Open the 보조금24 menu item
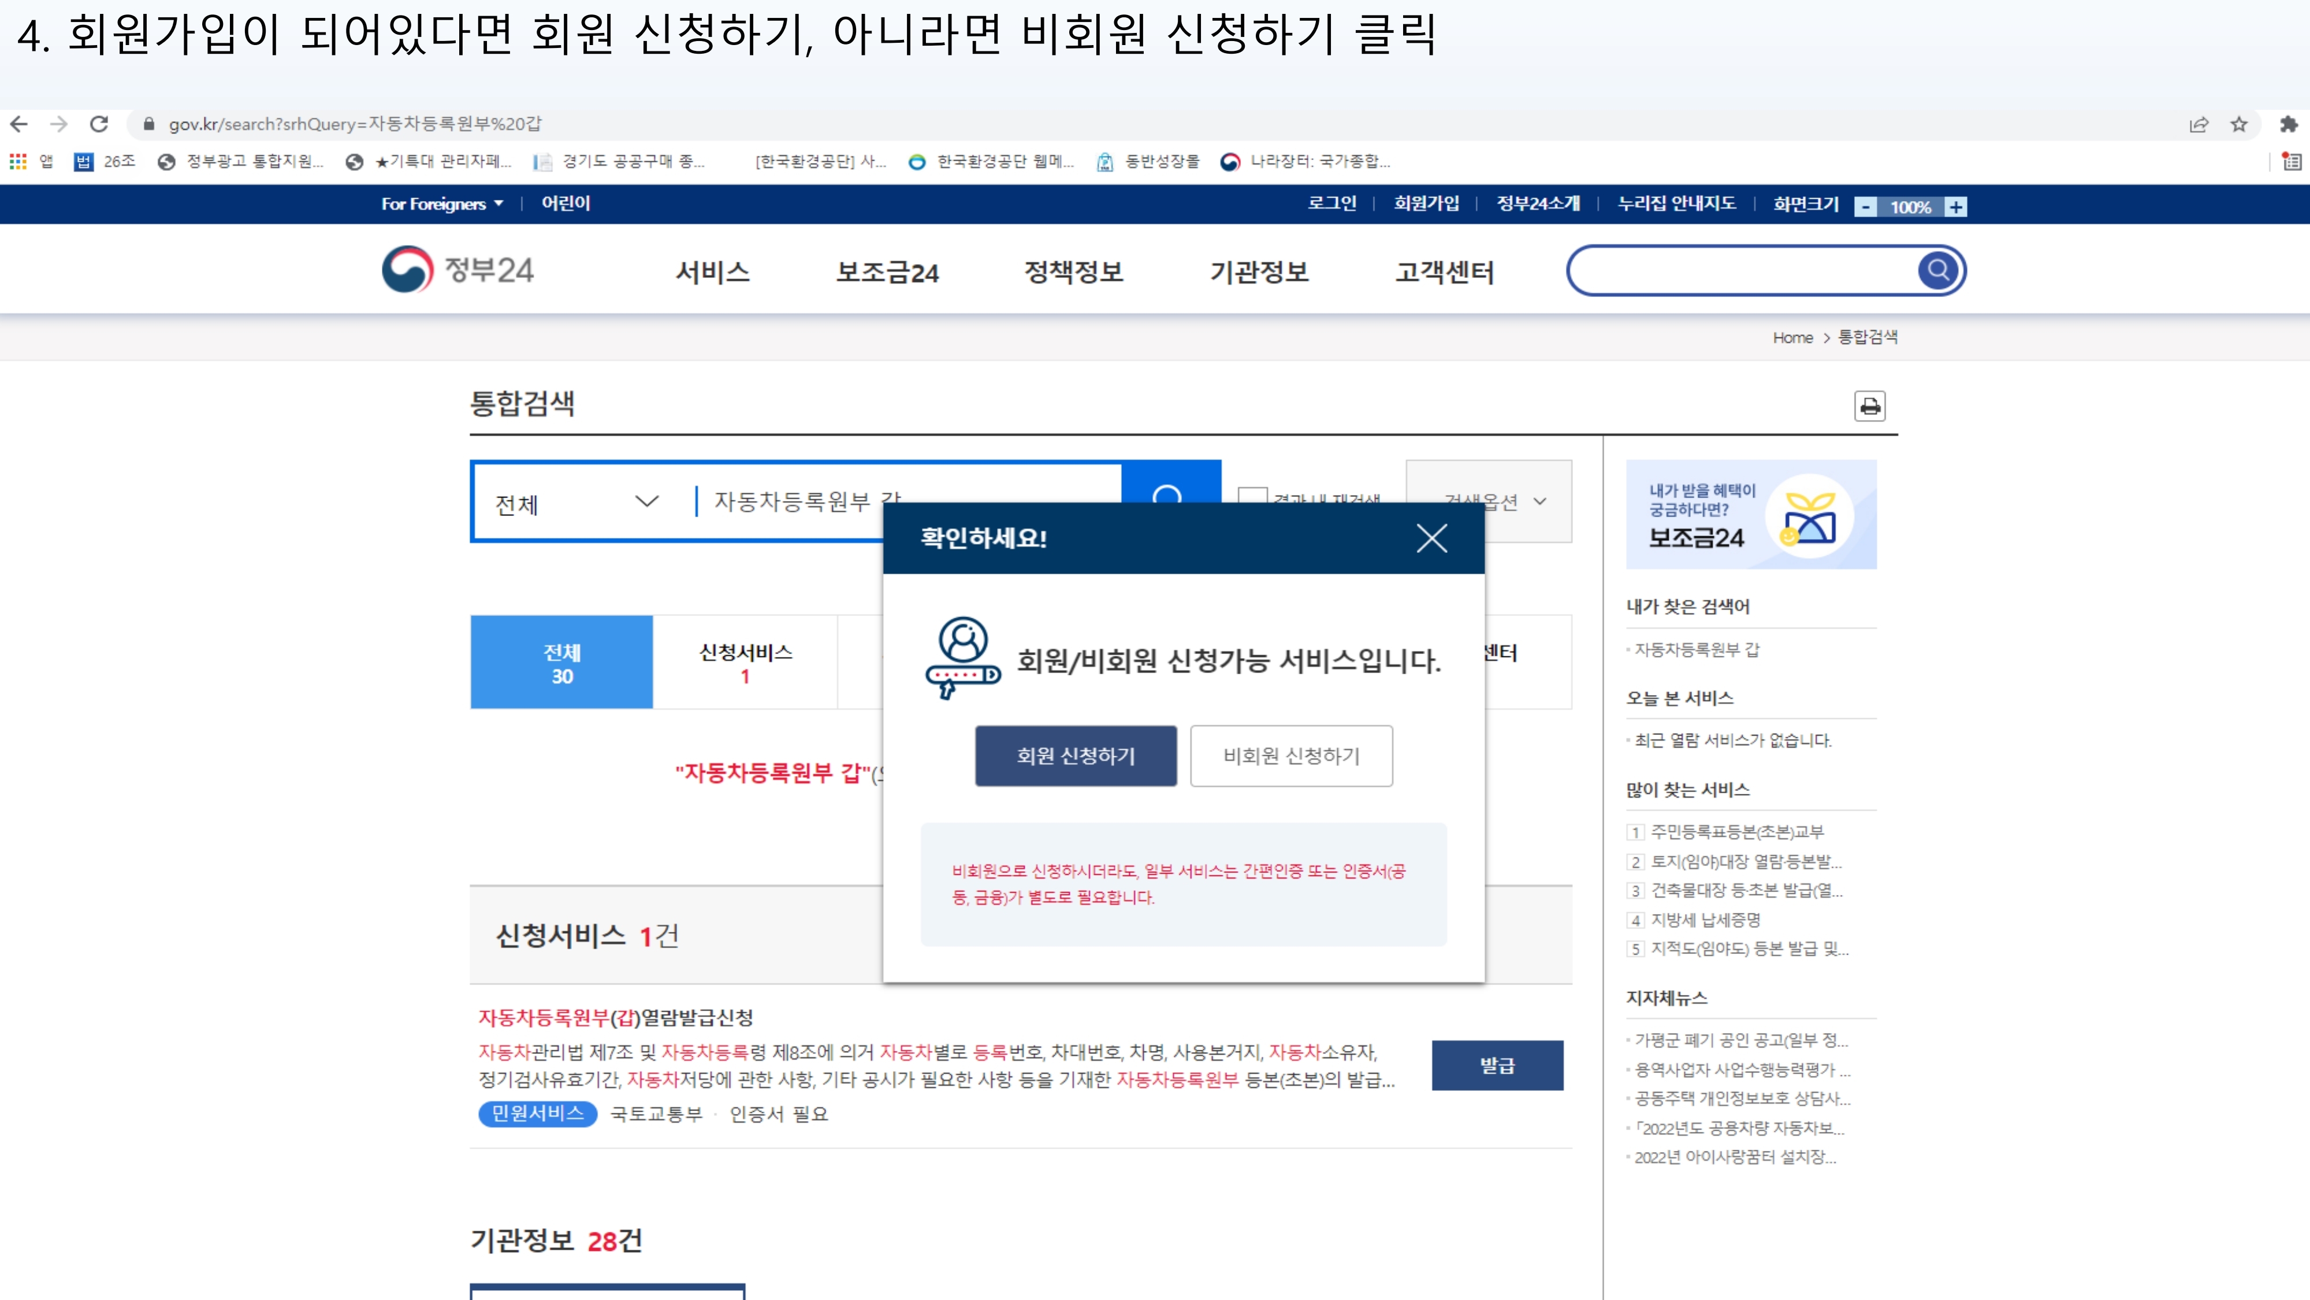 (887, 272)
